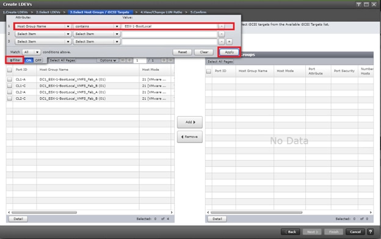
Task: Sort by Port ID column in left table
Action: (x=24, y=70)
